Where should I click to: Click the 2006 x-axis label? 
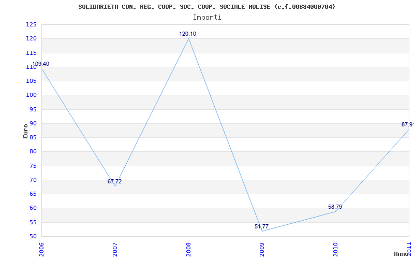click(x=41, y=250)
